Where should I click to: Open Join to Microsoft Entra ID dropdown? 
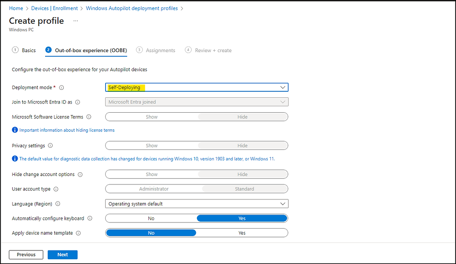click(196, 102)
